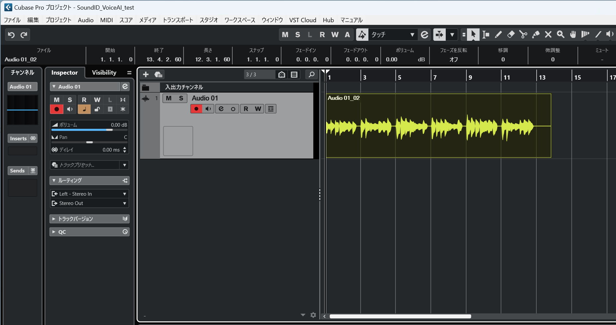Screen dimensions: 616x325
Task: Select the Draw pencil tool
Action: [x=498, y=34]
